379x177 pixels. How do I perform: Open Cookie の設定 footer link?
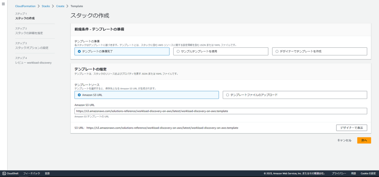coord(368,174)
